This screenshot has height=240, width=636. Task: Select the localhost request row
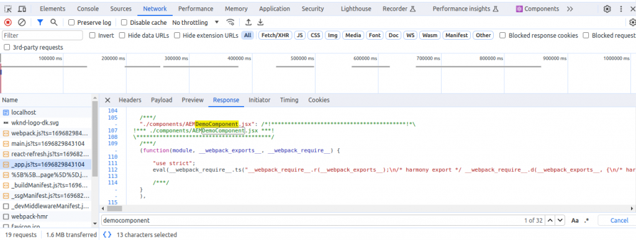coord(46,112)
